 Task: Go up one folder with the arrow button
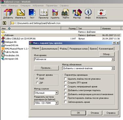(x=4, y=23)
